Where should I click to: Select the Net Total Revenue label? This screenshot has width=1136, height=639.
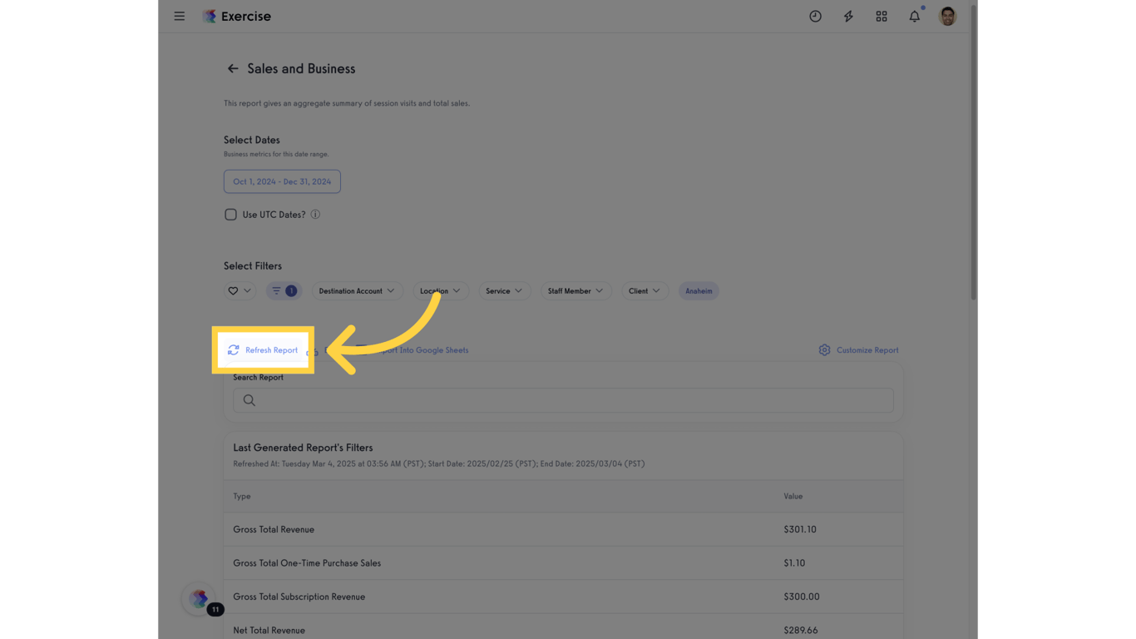pos(269,630)
